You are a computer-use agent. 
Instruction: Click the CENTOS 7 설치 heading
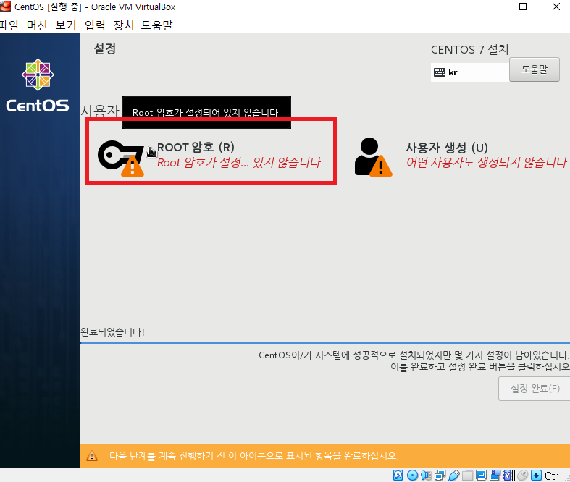469,49
